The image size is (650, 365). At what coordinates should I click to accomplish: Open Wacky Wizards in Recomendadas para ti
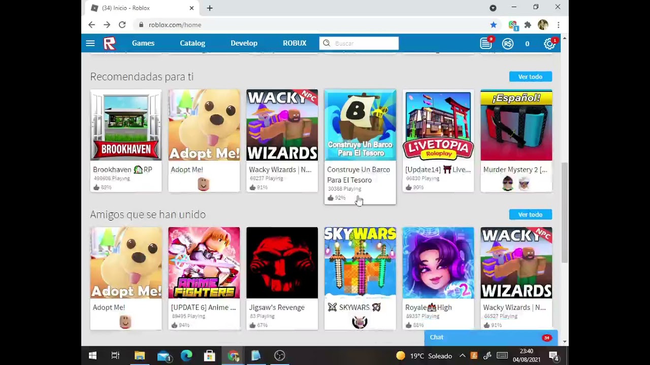click(x=282, y=140)
